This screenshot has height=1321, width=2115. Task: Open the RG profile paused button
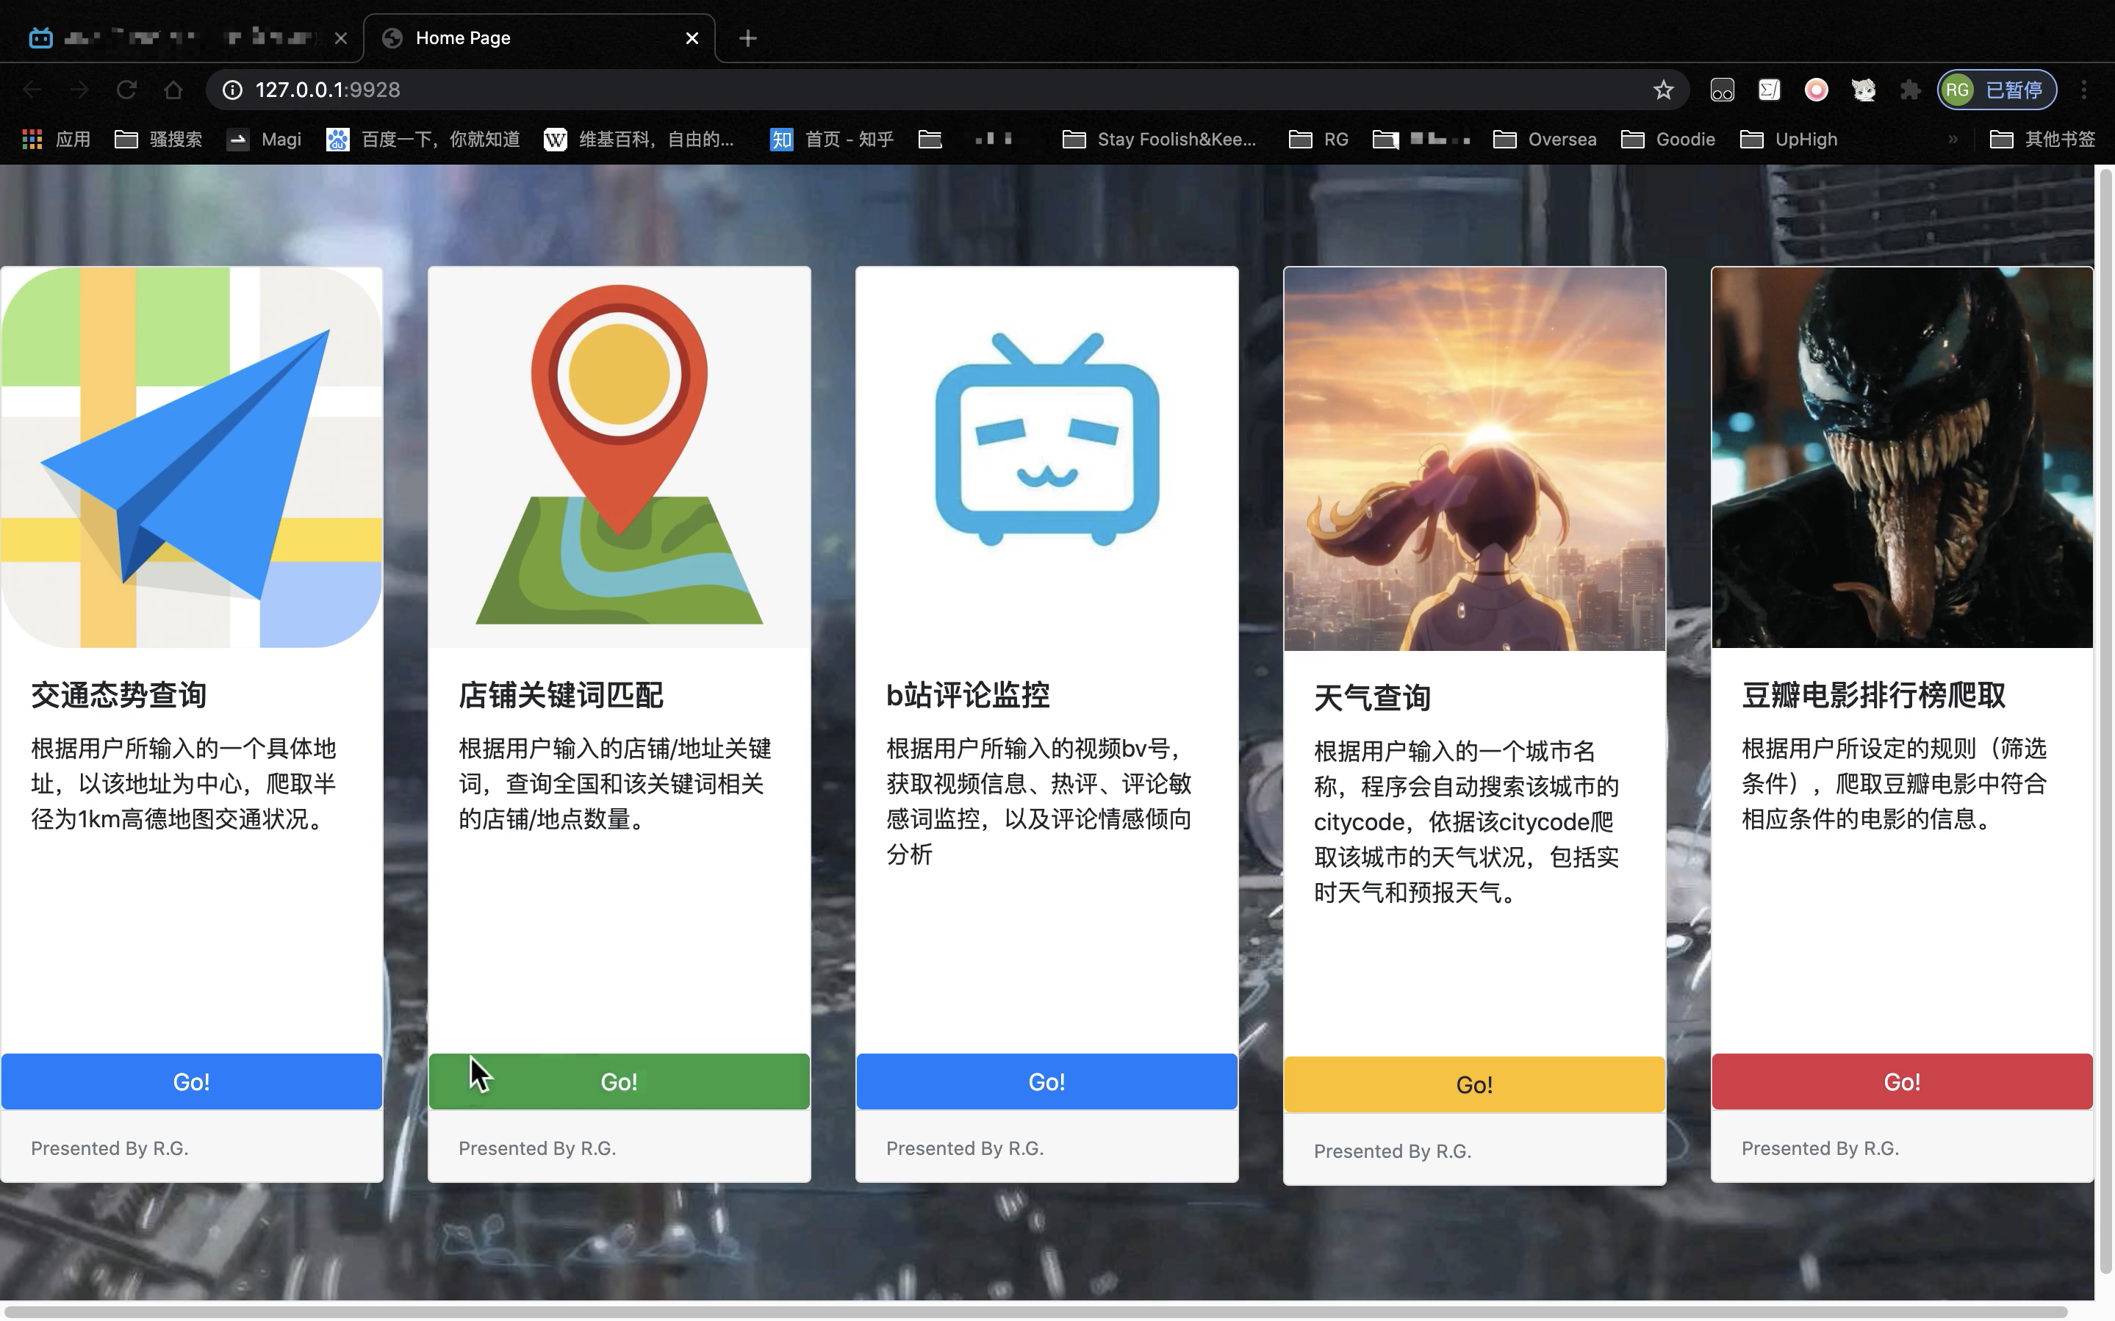pyautogui.click(x=1996, y=90)
